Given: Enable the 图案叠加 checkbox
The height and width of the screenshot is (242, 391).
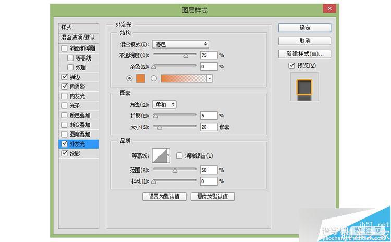Looking at the screenshot, I should 64,134.
